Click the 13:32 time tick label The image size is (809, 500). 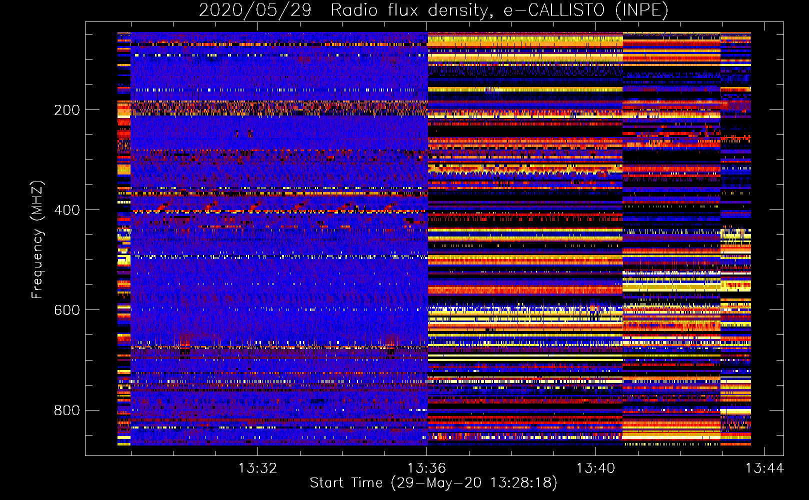tap(257, 468)
